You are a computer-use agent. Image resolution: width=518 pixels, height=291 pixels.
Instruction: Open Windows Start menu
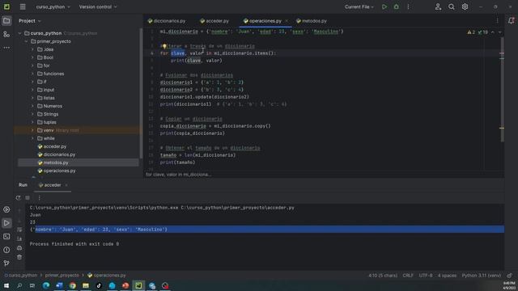6,285
